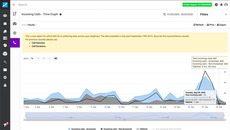Open the help question mark icon
Image resolution: width=230 pixels, height=130 pixels.
point(216,5)
